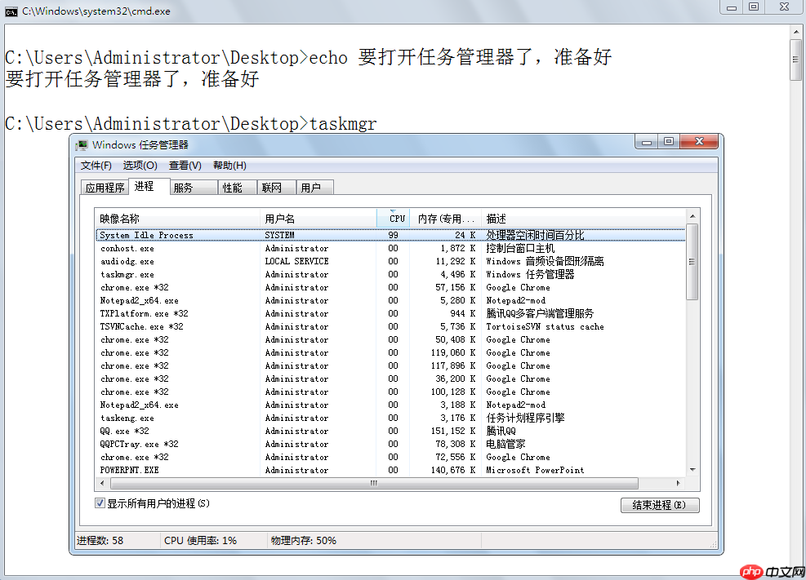
Task: Select the Notepad2_x64.exe row using 5,280 K
Action: [x=390, y=300]
